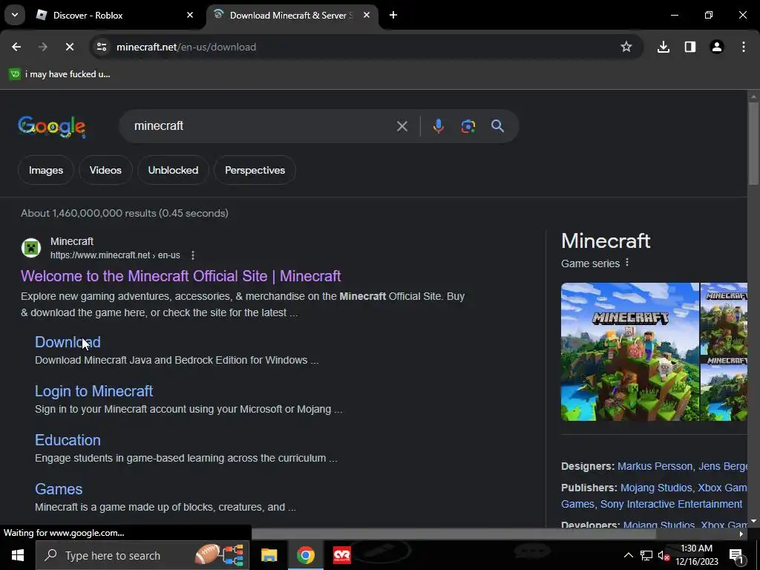Viewport: 760px width, 570px height.
Task: Select the Unblocked filter chip
Action: 173,170
